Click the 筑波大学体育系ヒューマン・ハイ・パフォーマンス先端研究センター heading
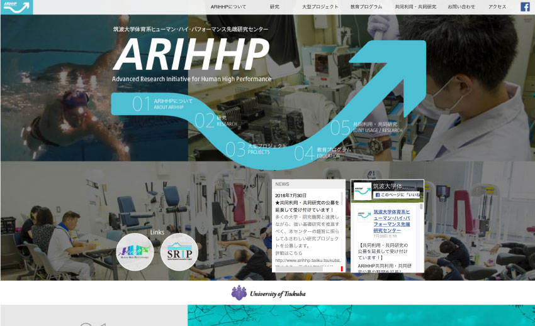 tap(191, 30)
